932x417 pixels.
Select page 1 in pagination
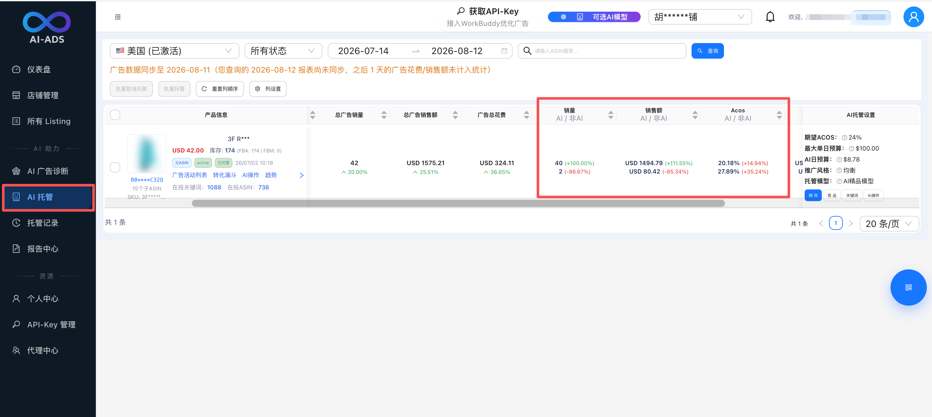(835, 223)
